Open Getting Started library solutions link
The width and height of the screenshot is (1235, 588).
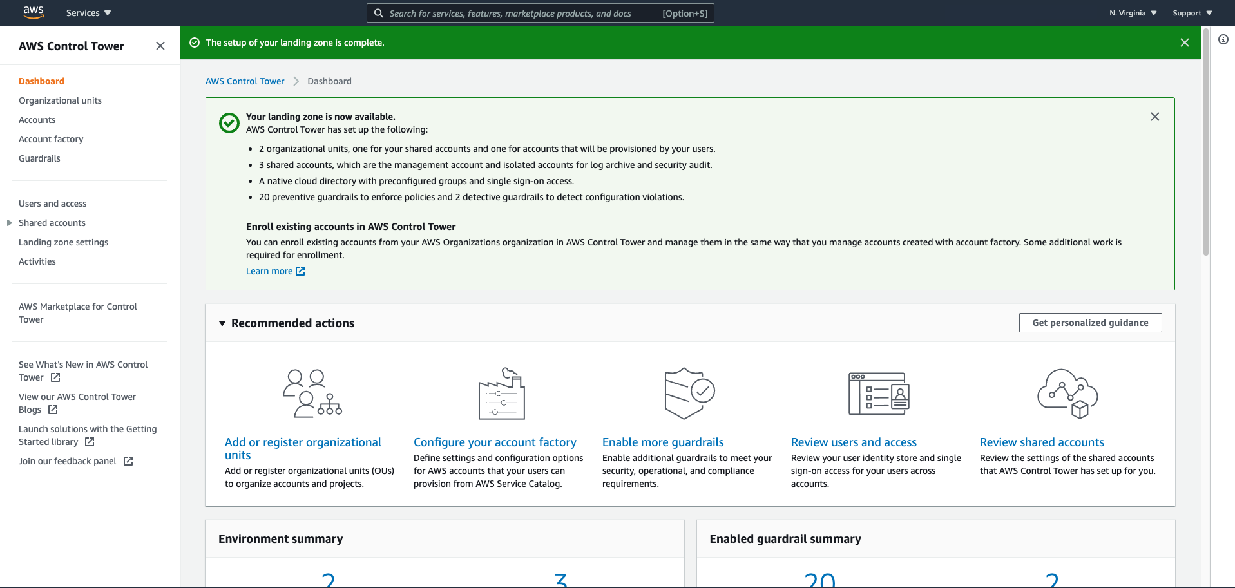87,435
